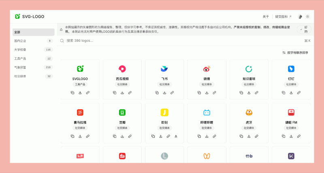This screenshot has height=173, width=324.
Task: Click the magnifier search icon
Action: pos(62,41)
